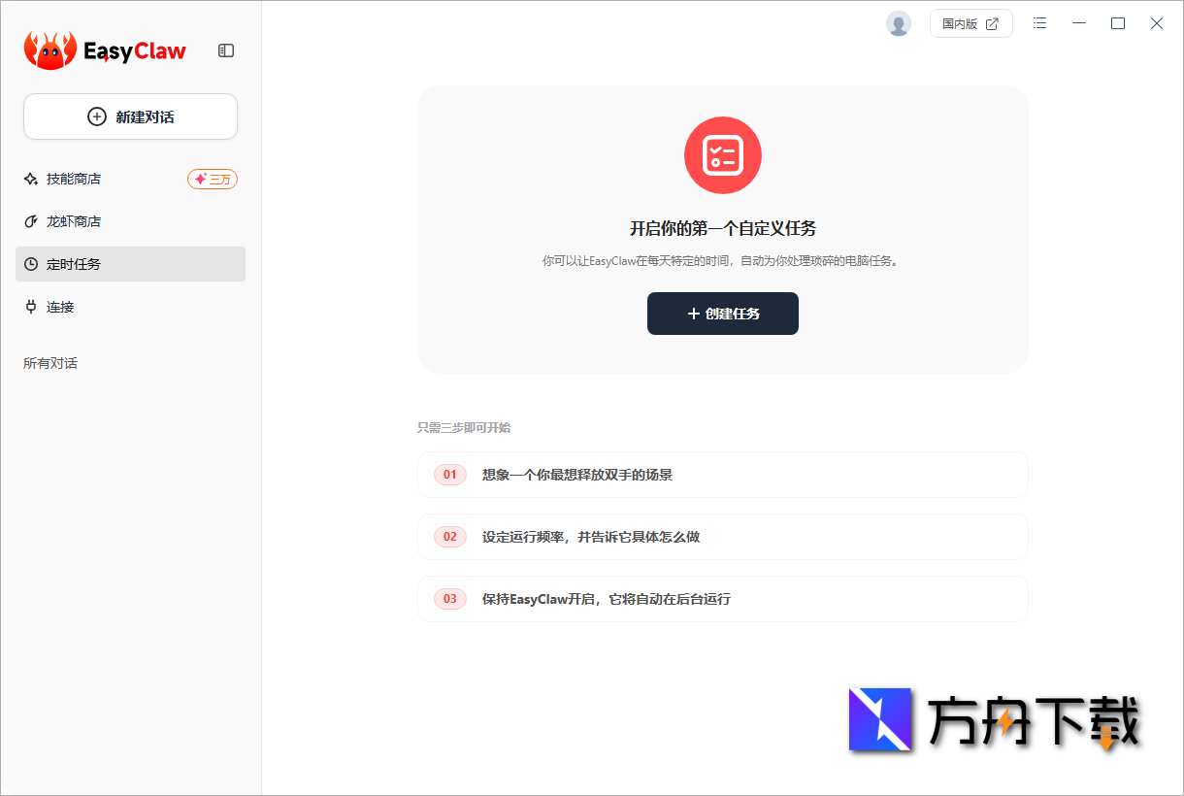
Task: Select 技能商店 in the sidebar menu
Action: [x=73, y=179]
